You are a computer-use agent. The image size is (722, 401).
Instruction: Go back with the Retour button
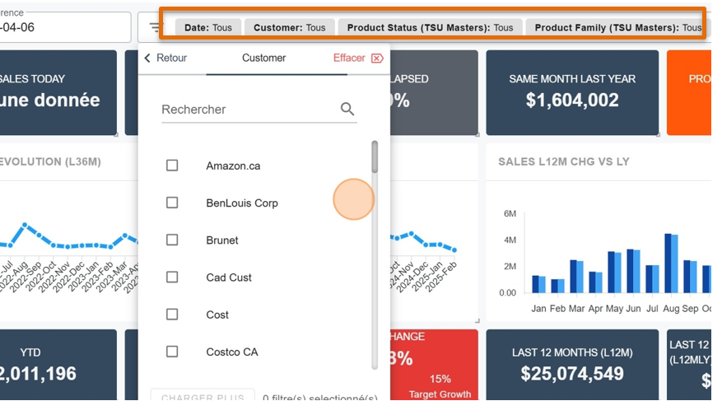(165, 58)
